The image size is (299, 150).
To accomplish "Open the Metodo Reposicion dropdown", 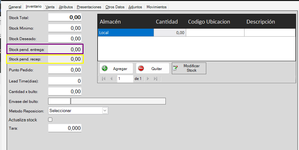I will [x=105, y=111].
